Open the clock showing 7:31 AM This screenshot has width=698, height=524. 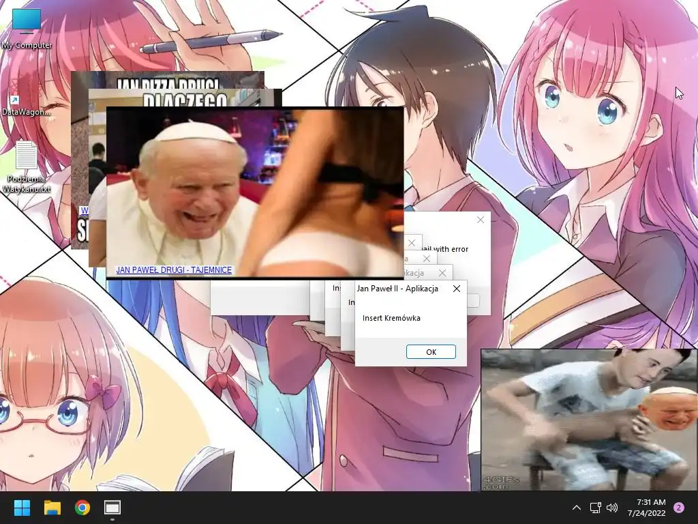(x=646, y=508)
